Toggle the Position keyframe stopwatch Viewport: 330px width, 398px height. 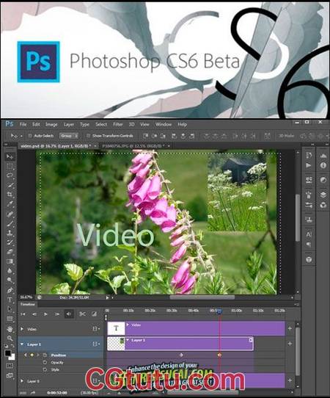tap(45, 355)
